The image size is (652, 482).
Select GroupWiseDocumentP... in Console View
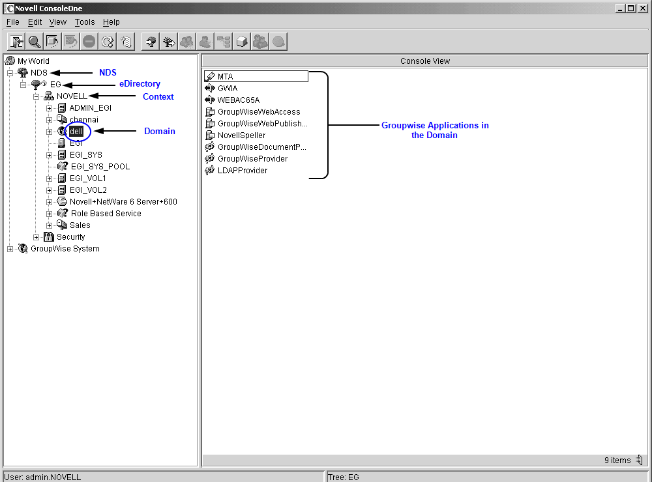[262, 147]
